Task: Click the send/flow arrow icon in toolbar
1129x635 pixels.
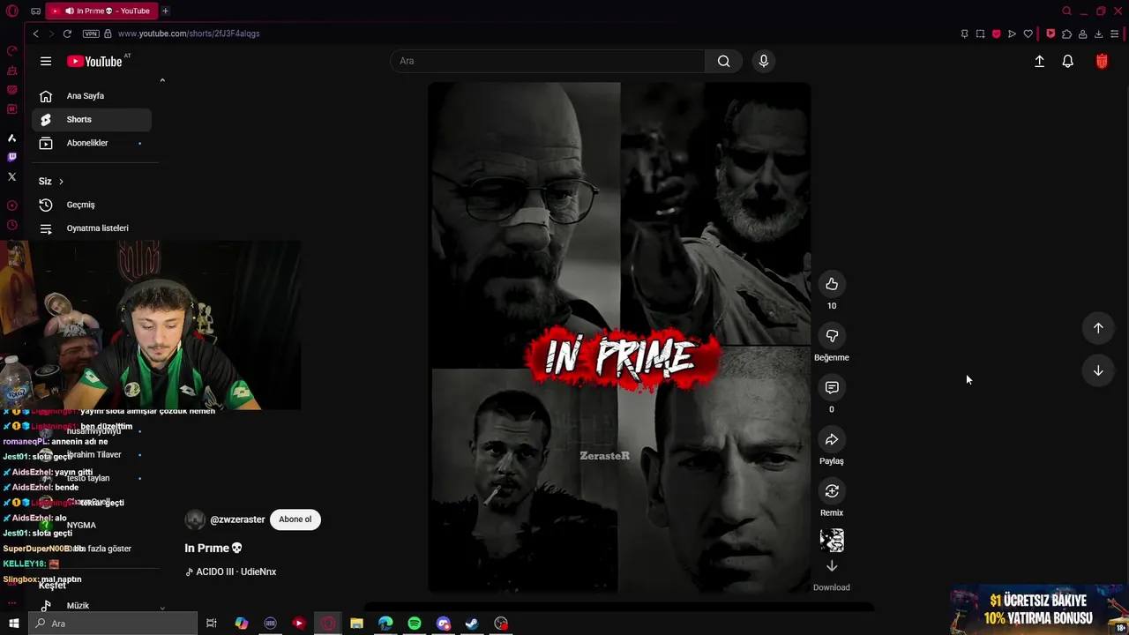Action: click(x=1012, y=34)
